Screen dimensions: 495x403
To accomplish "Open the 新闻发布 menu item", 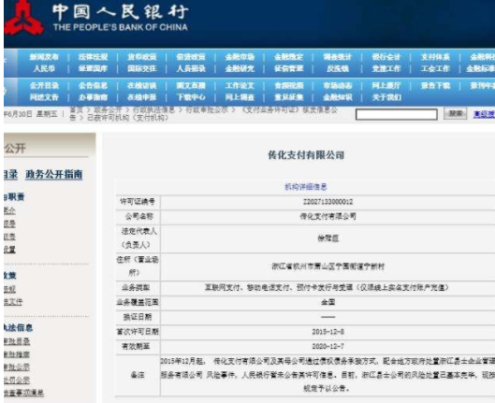I will pyautogui.click(x=44, y=57).
